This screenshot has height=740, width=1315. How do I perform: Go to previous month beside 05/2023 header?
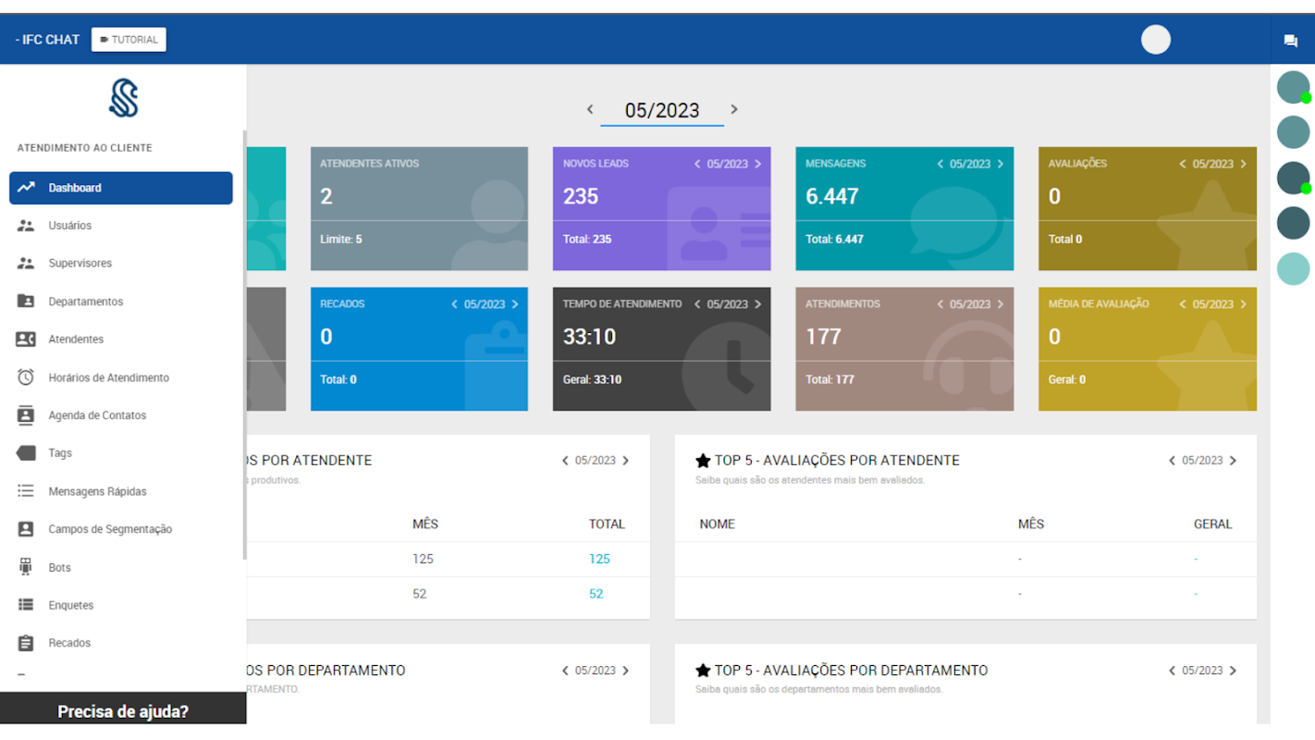pyautogui.click(x=590, y=109)
